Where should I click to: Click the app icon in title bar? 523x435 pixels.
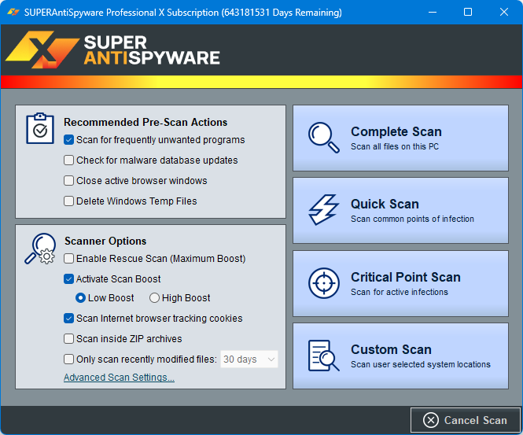pyautogui.click(x=13, y=13)
